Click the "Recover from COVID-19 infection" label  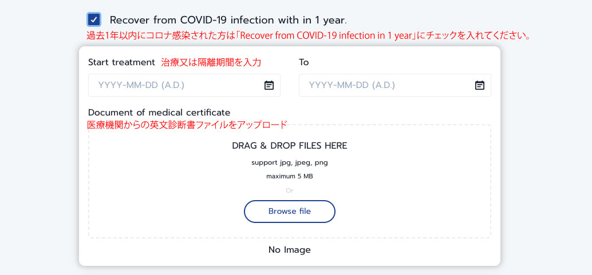(228, 19)
